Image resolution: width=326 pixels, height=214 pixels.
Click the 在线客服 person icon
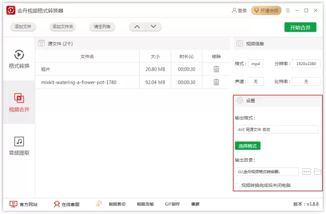pos(57,204)
